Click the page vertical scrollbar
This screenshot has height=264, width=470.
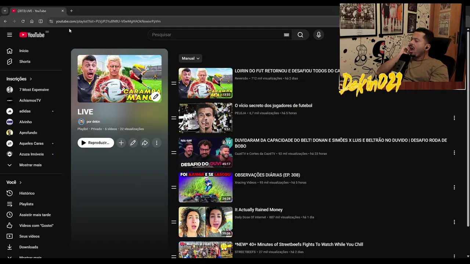(x=468, y=128)
